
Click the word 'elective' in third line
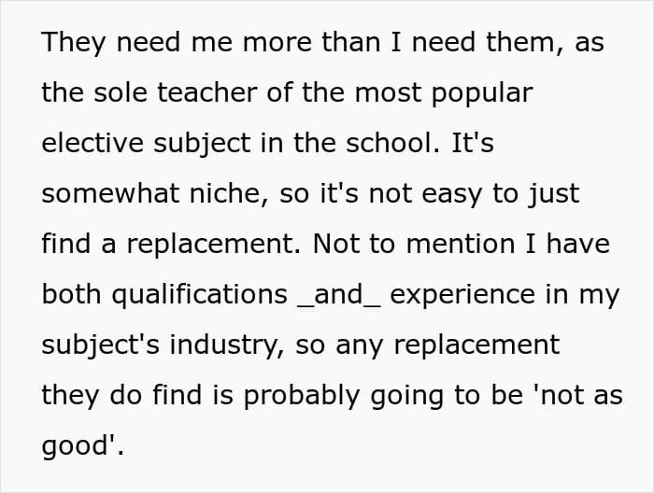(92, 143)
